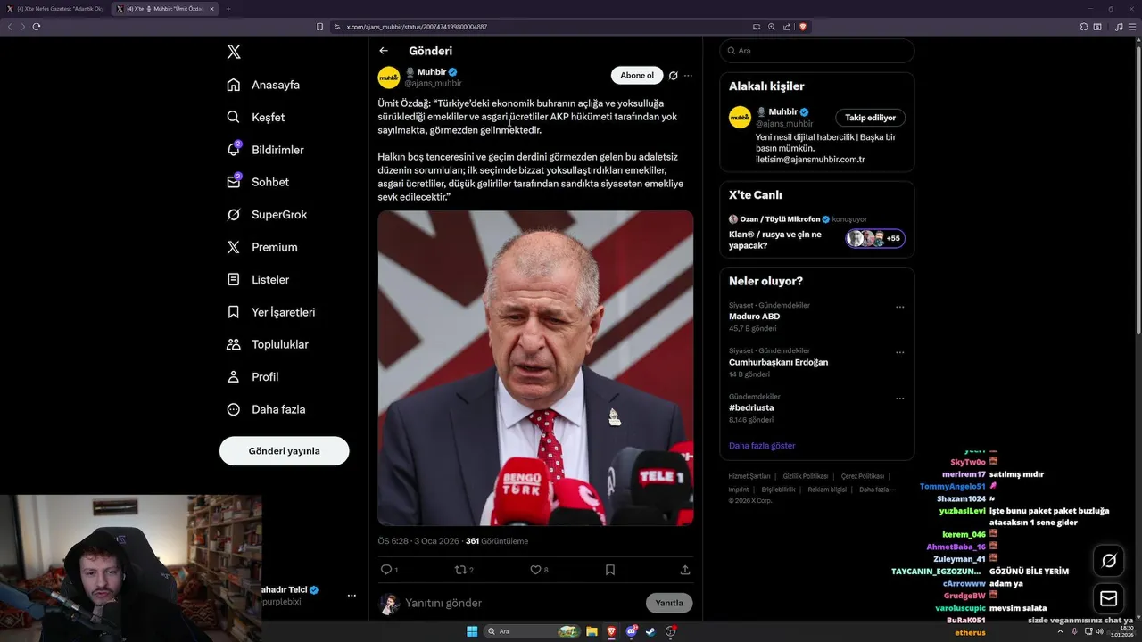
Task: Open SuperGrok from sidebar
Action: click(x=267, y=215)
